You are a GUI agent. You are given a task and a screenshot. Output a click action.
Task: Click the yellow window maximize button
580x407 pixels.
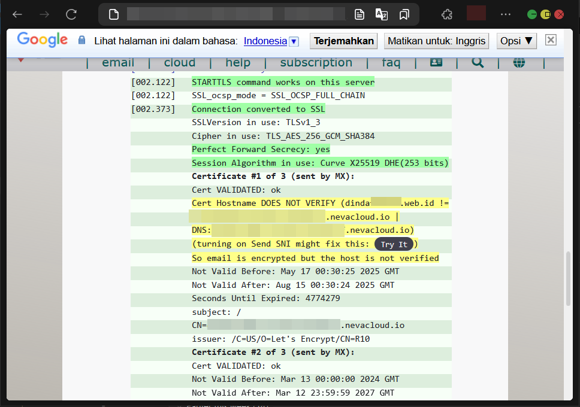point(546,14)
